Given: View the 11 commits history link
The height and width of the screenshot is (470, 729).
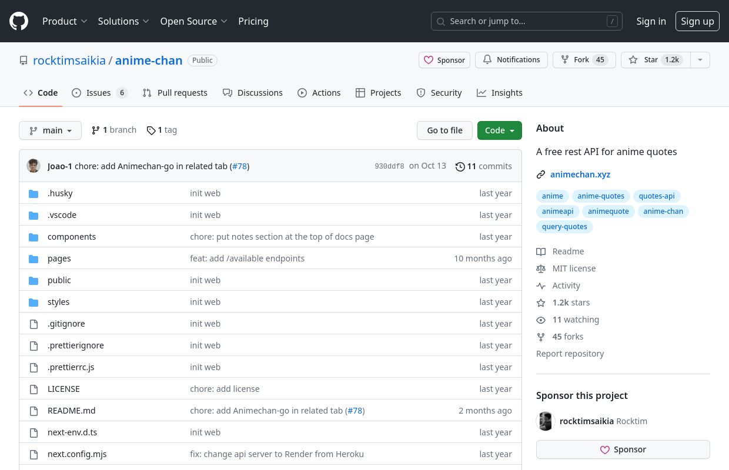Looking at the screenshot, I should (484, 166).
